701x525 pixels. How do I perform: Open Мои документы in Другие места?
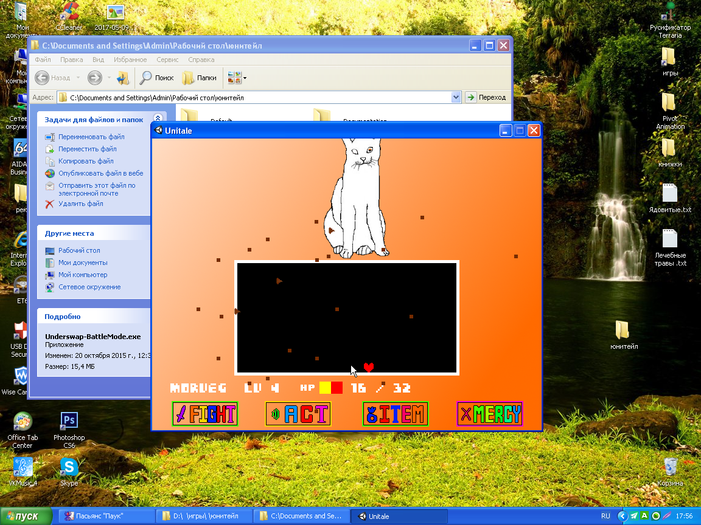(83, 262)
